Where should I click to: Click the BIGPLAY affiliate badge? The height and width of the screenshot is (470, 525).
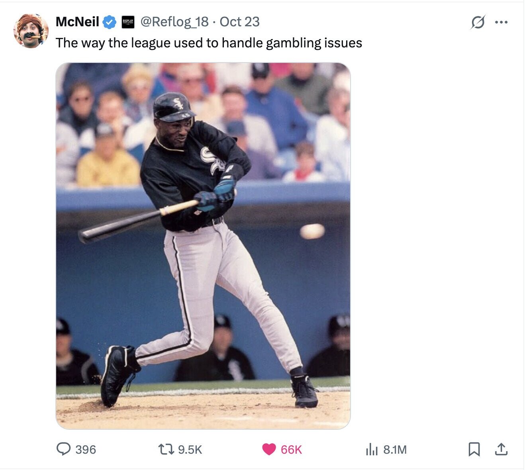[x=128, y=22]
